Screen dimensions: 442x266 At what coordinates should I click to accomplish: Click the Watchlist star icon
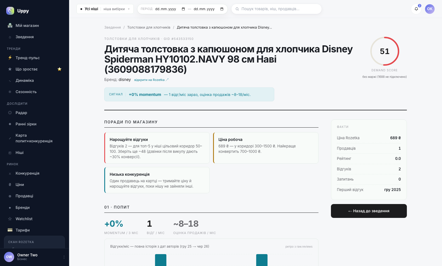(x=10, y=219)
